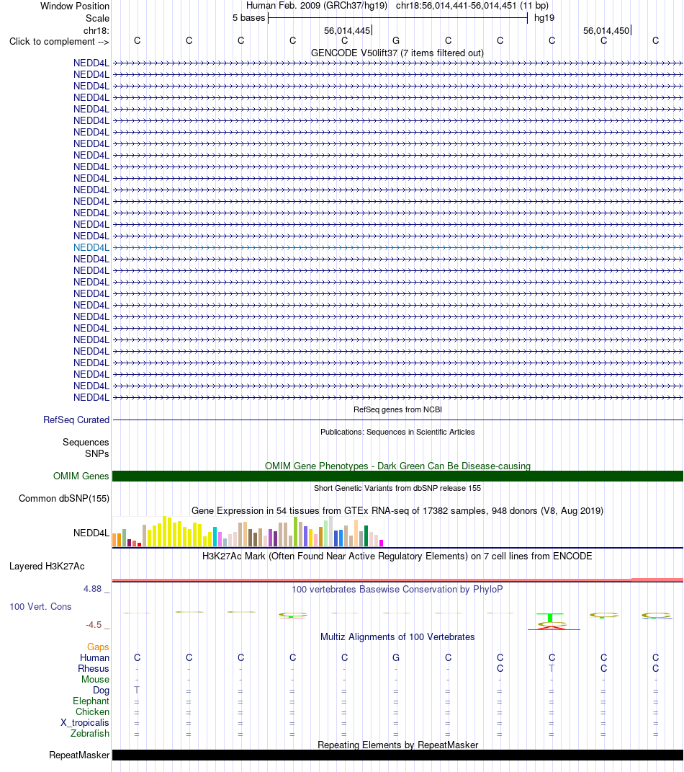Click the green T logo in the PhyloP track

(551, 618)
